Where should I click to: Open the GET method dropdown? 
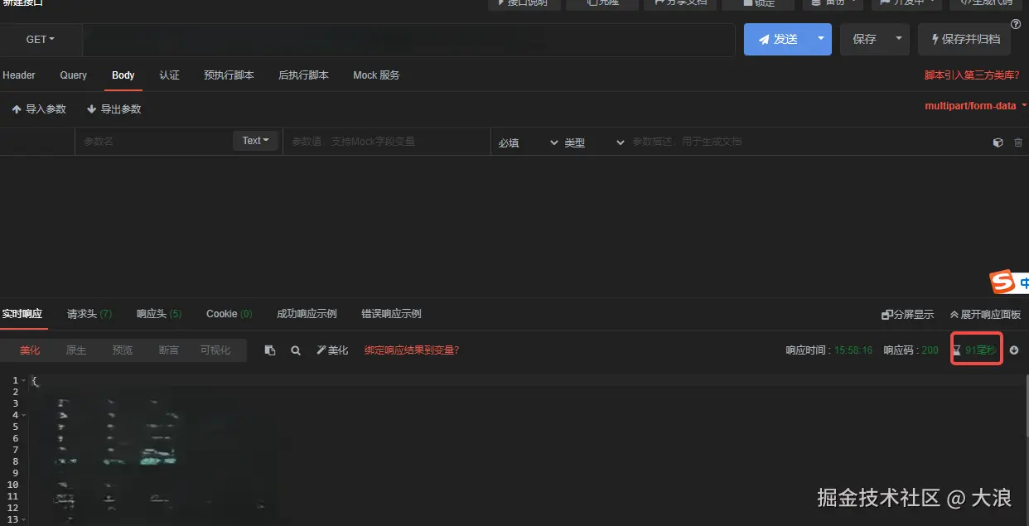[41, 39]
